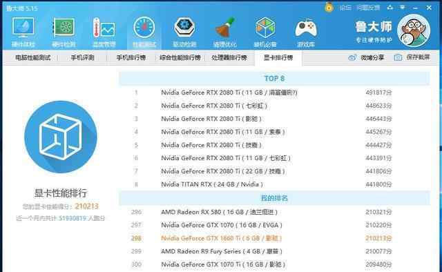Open the 装机必备 cube icon
Viewport: 442px width, 272px height.
pyautogui.click(x=265, y=32)
